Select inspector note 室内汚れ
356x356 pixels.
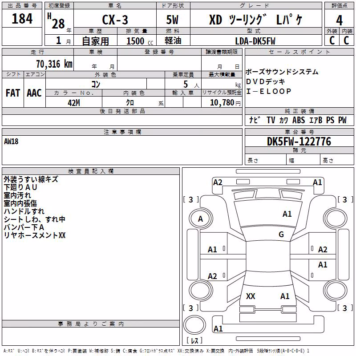(17, 195)
